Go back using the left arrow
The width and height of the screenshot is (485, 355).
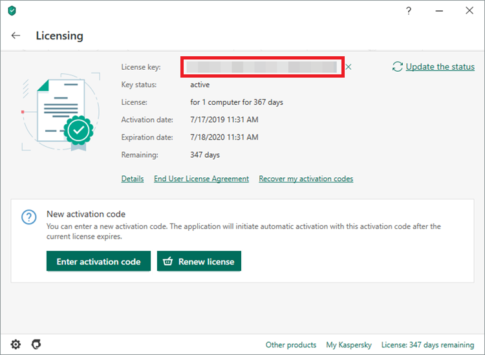(x=16, y=36)
